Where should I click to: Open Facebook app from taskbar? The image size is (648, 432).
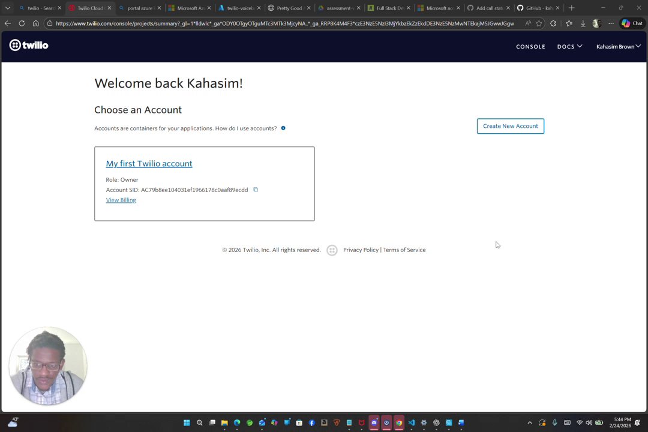311,422
